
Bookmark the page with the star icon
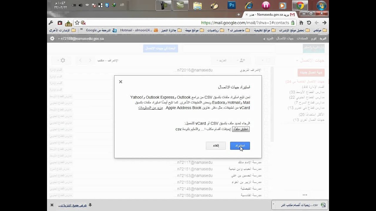77,23
